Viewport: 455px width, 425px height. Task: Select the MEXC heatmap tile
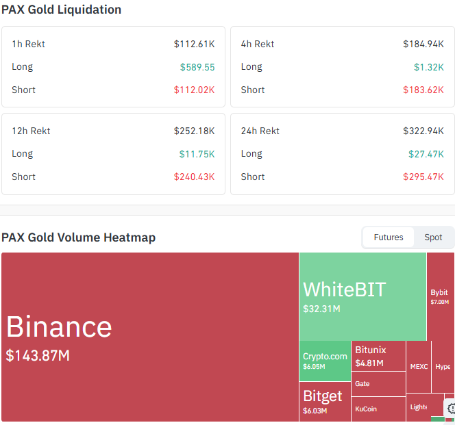(419, 367)
